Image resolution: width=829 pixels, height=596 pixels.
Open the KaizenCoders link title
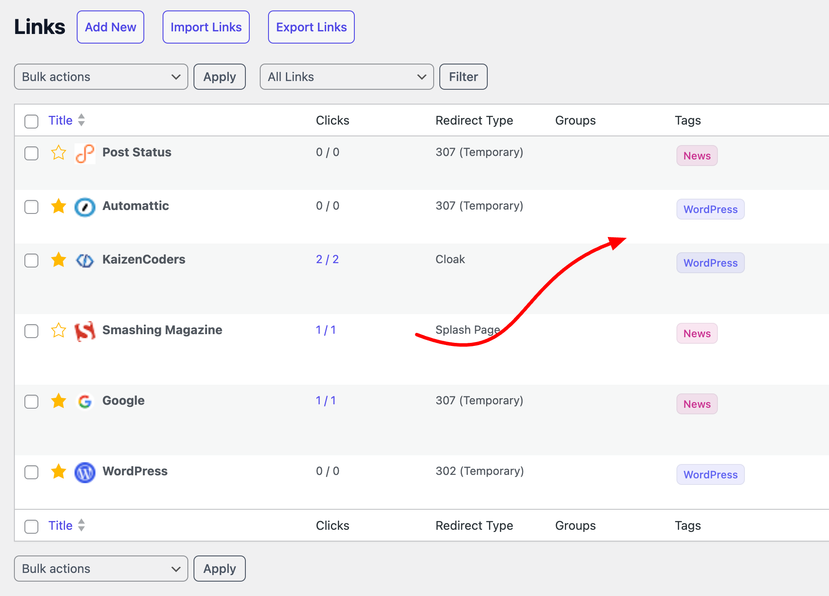[144, 259]
